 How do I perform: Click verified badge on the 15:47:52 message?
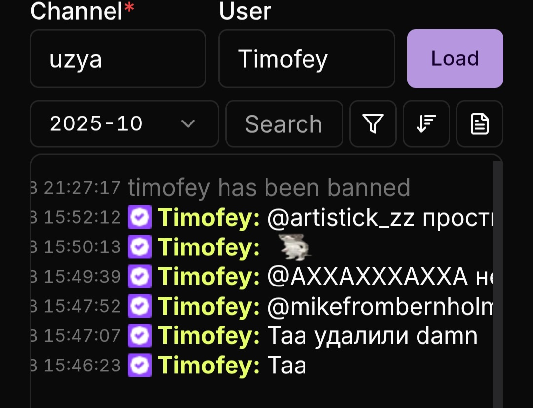(x=140, y=307)
